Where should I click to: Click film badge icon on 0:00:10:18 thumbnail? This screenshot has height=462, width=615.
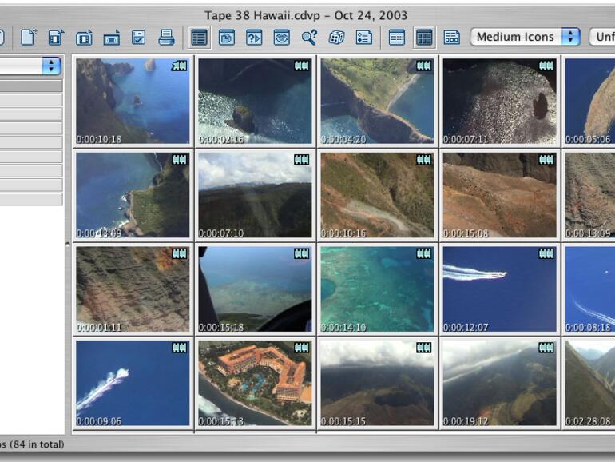pos(179,66)
